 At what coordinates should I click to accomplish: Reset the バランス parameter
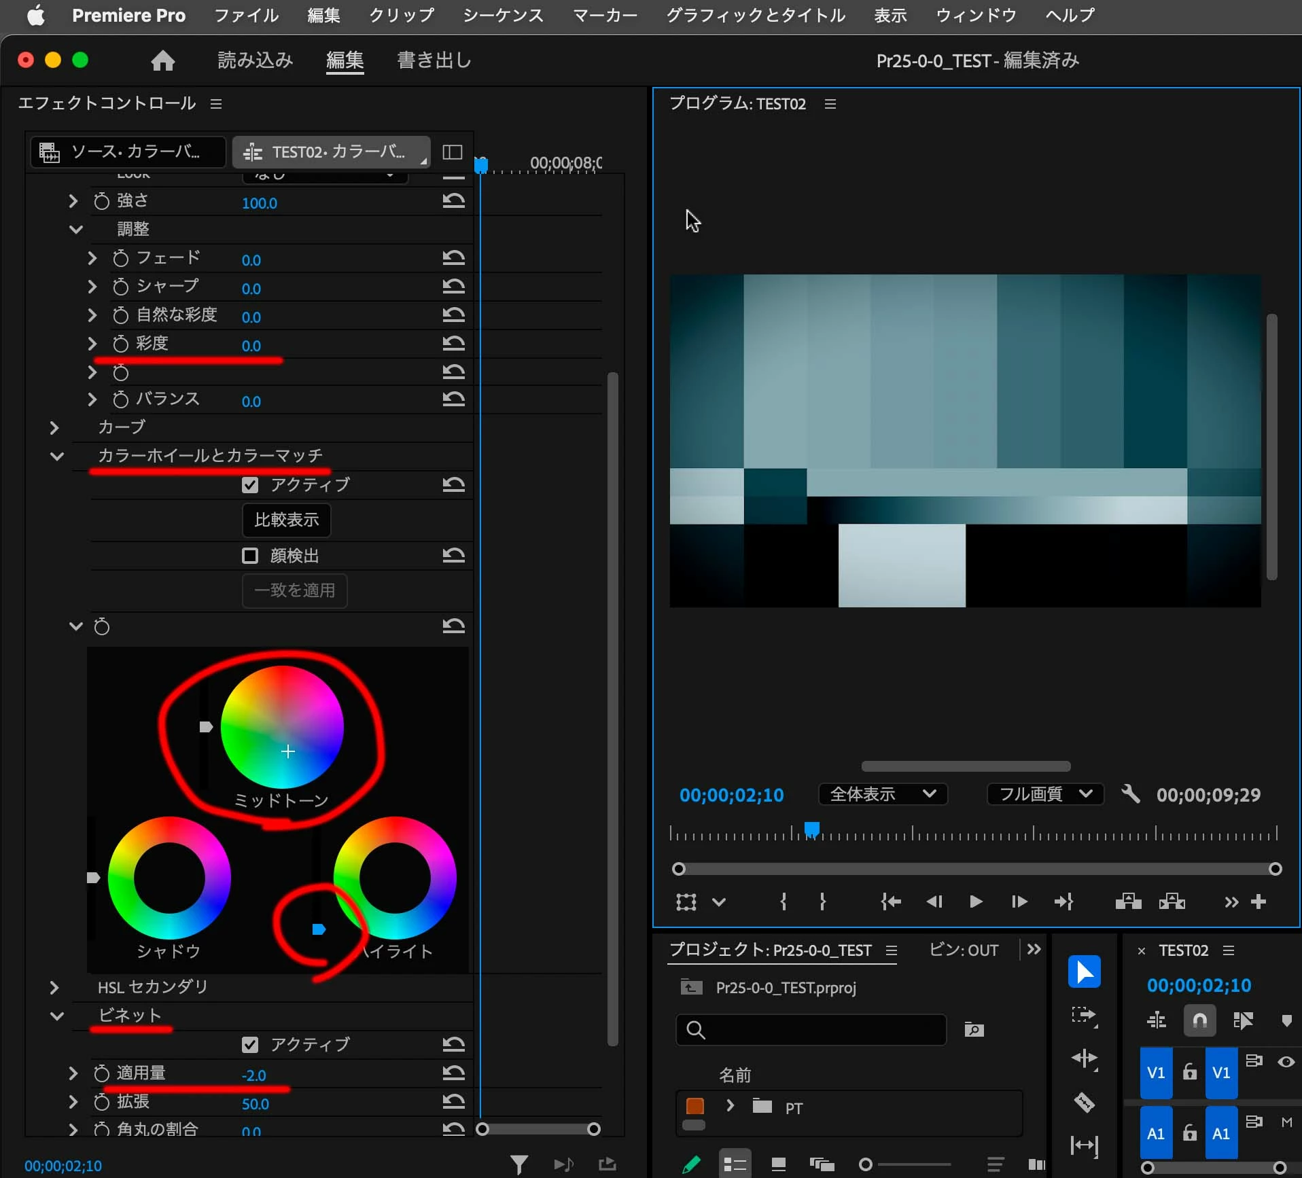[x=453, y=399]
